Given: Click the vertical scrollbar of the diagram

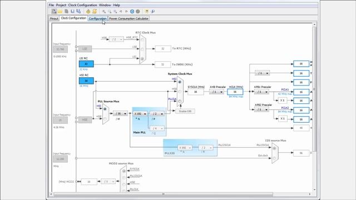Looking at the screenshot, I should point(314,88).
